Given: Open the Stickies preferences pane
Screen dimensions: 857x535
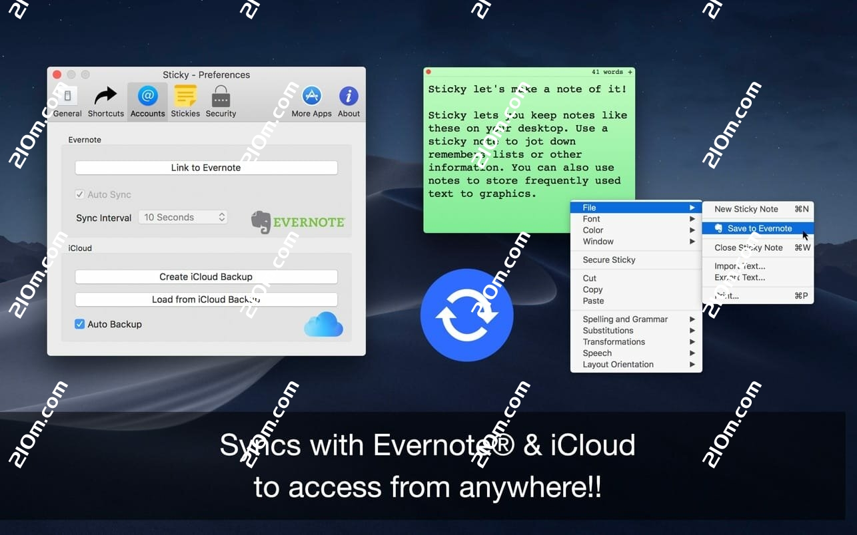Looking at the screenshot, I should tap(185, 102).
